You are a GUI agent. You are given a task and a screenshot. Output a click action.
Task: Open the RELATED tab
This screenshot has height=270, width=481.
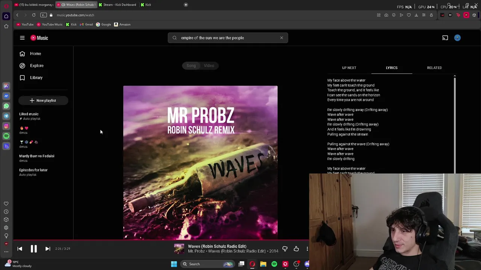coord(434,68)
